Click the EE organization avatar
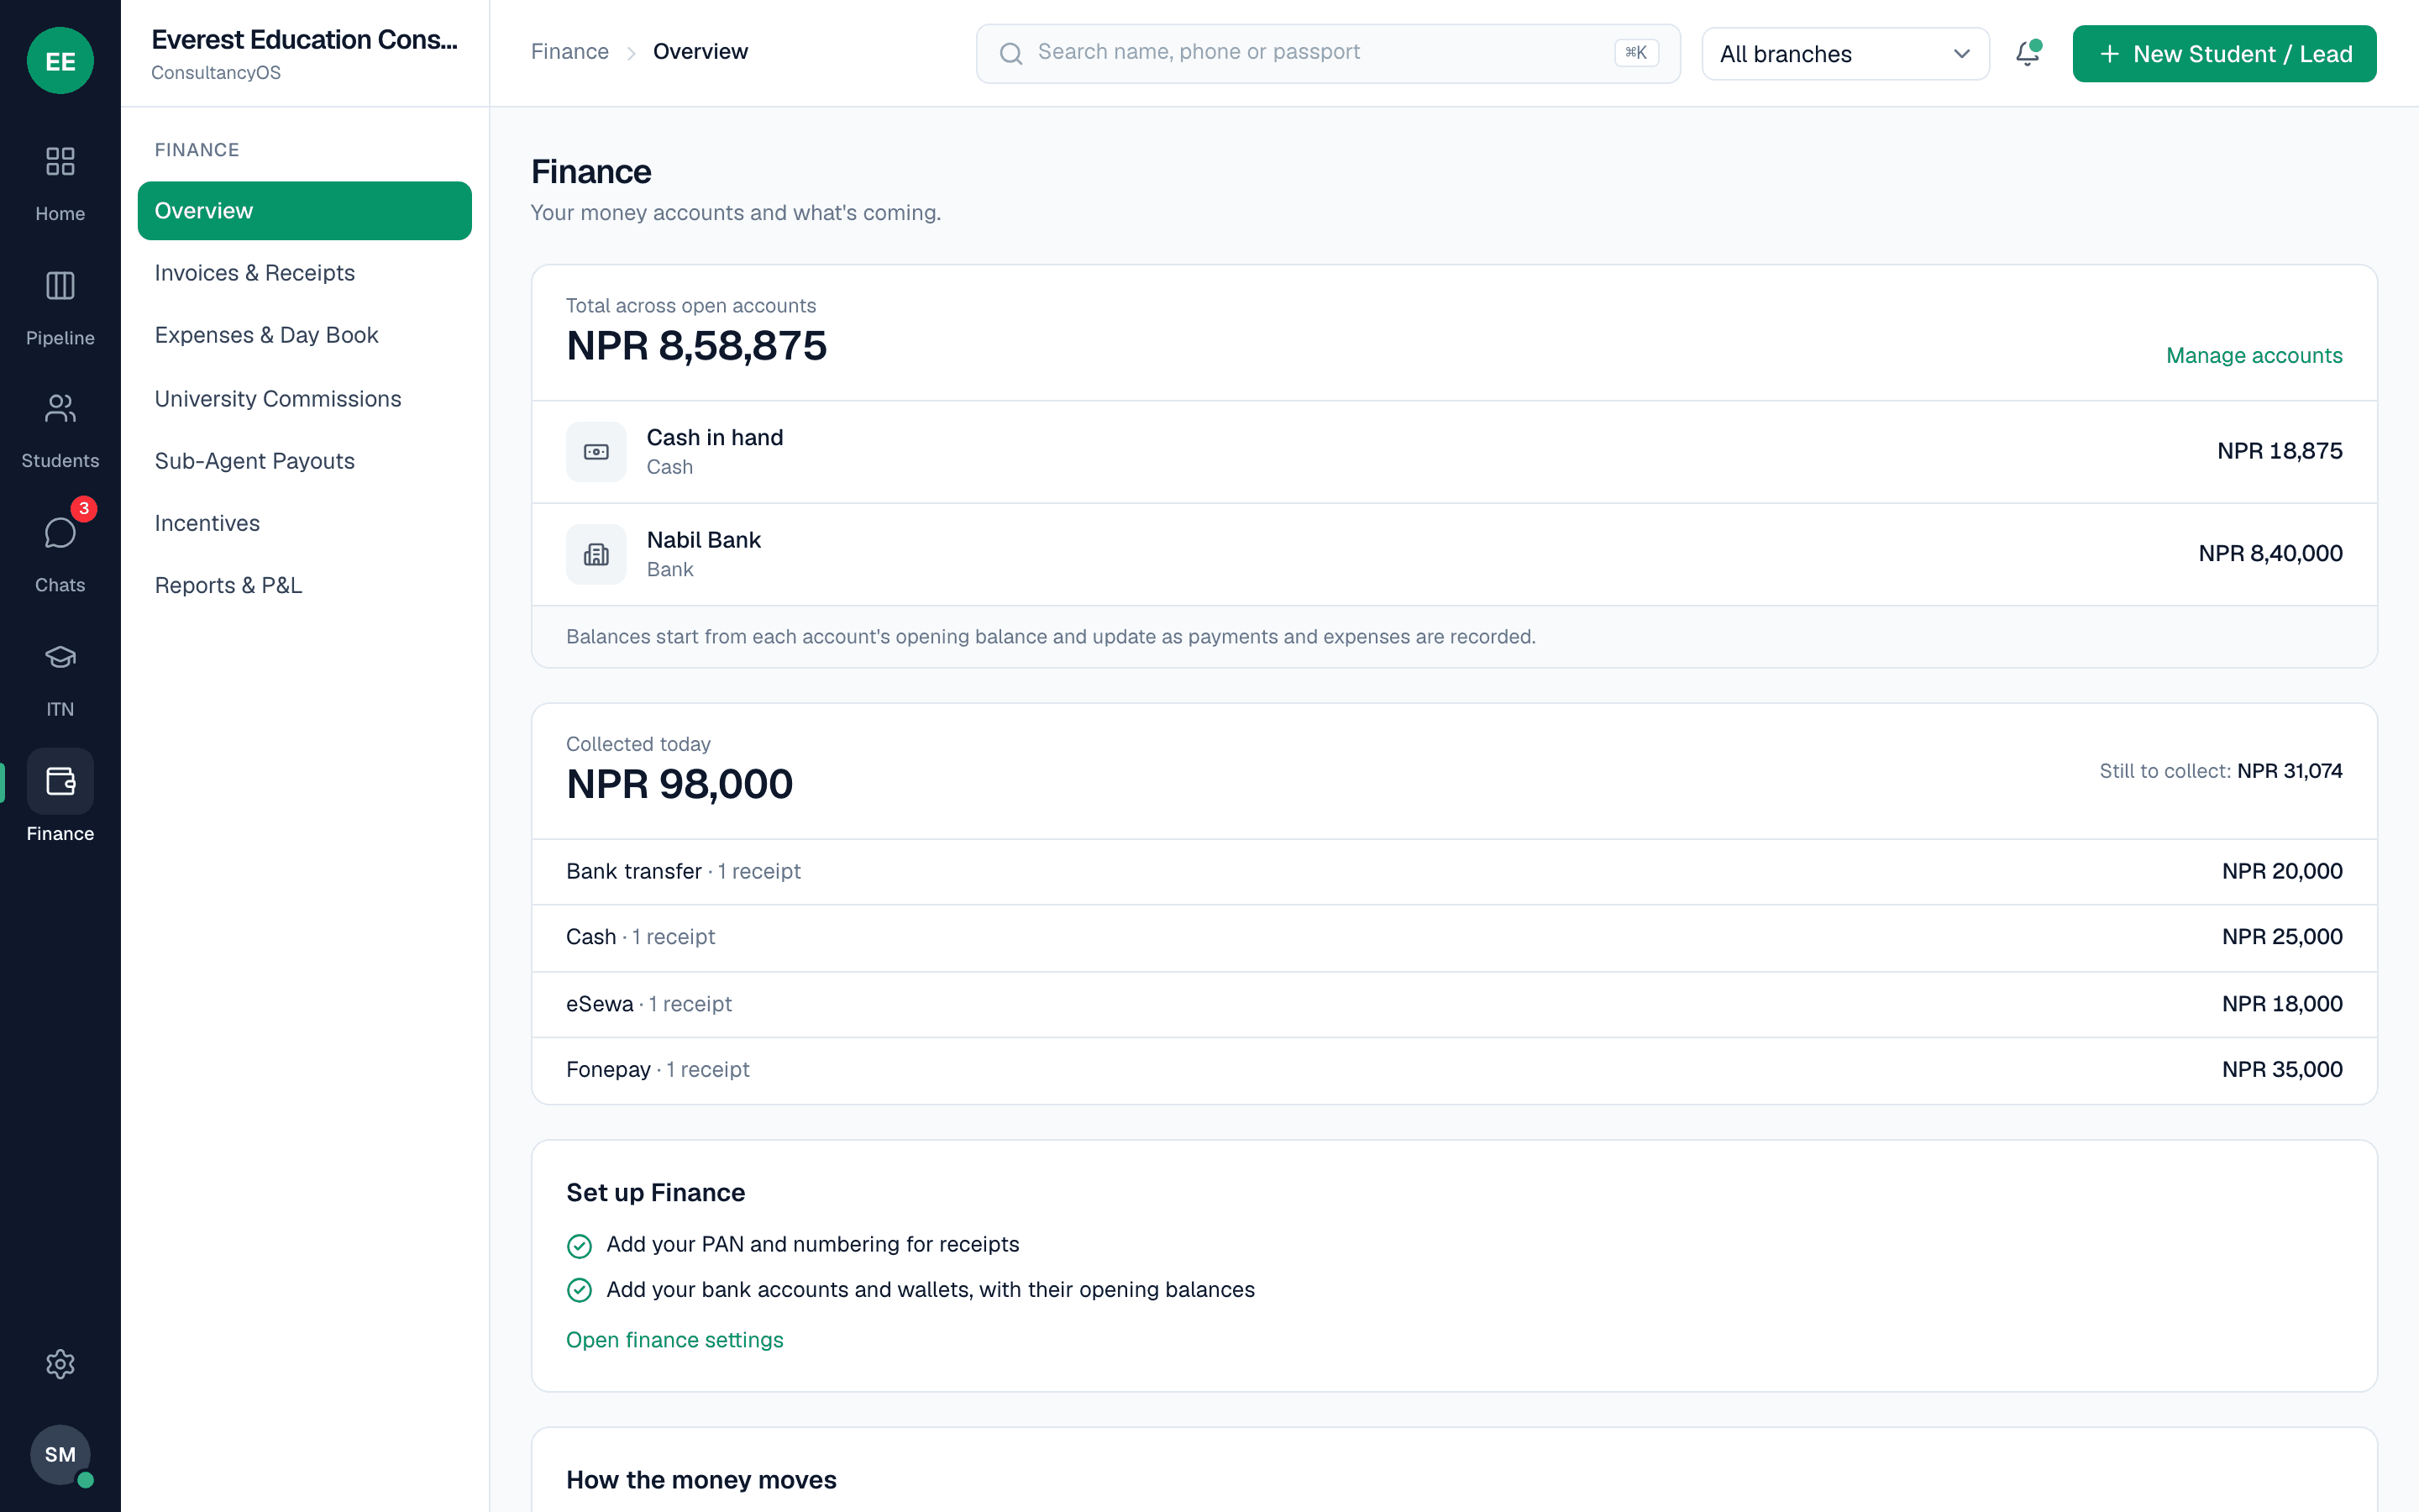This screenshot has width=2419, height=1512. [60, 61]
